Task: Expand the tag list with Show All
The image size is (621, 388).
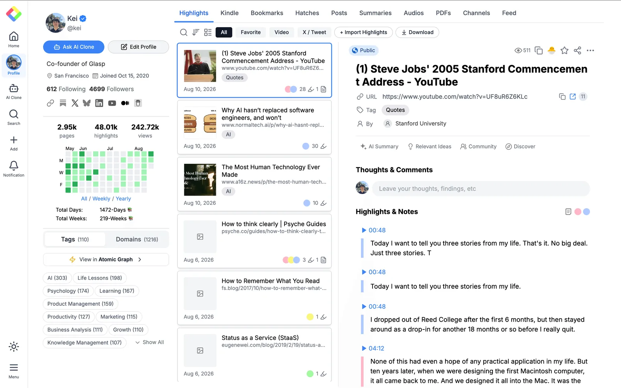Action: click(149, 342)
